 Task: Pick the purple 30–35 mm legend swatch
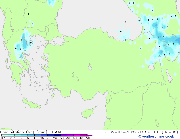pos(64,135)
